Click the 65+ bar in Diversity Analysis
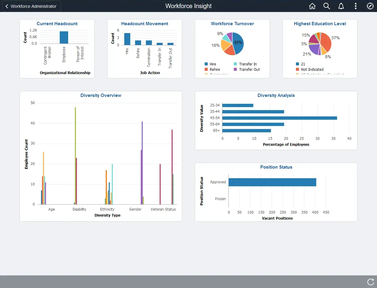The height and width of the screenshot is (288, 377). coord(247,130)
